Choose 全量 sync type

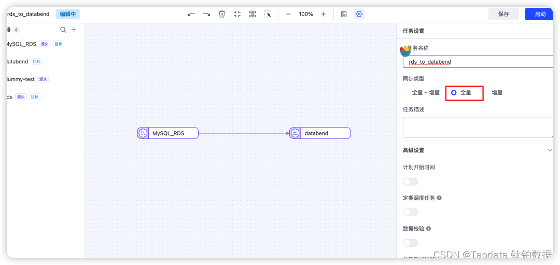tap(461, 92)
